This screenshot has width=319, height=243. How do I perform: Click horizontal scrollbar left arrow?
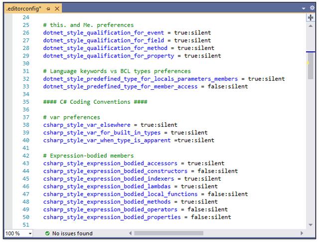(x=131, y=233)
